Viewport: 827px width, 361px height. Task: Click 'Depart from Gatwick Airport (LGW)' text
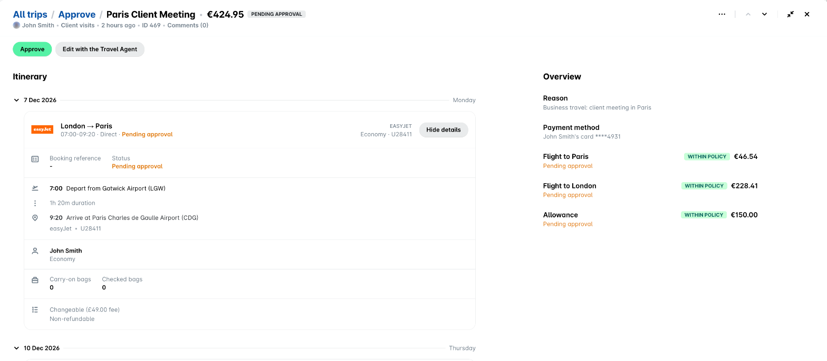pyautogui.click(x=116, y=188)
